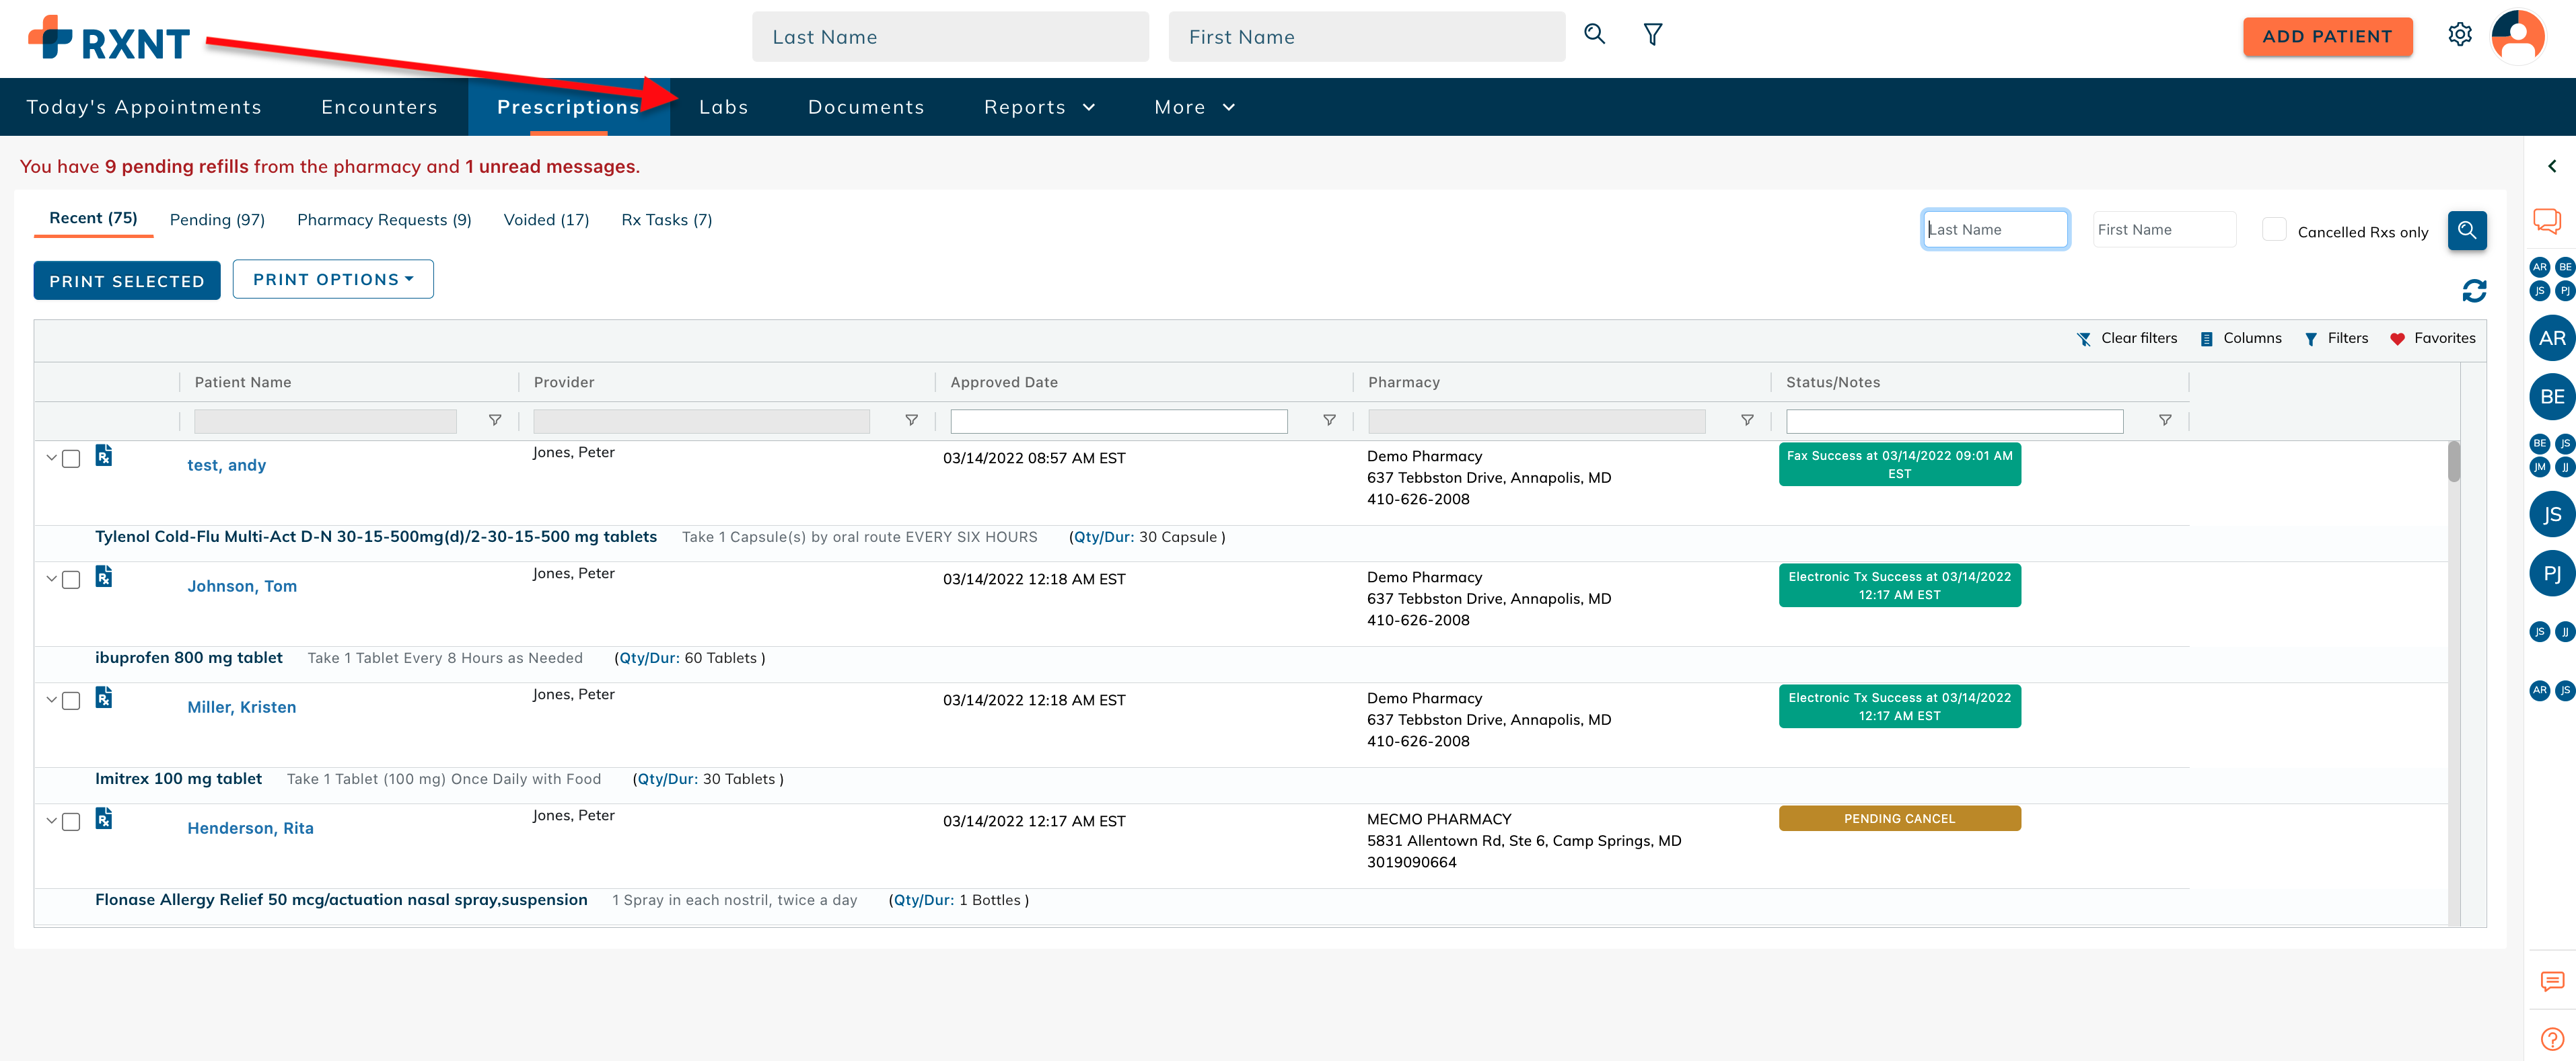The height and width of the screenshot is (1061, 2576).
Task: Open the message icon near sidebar bottom
Action: click(2551, 981)
